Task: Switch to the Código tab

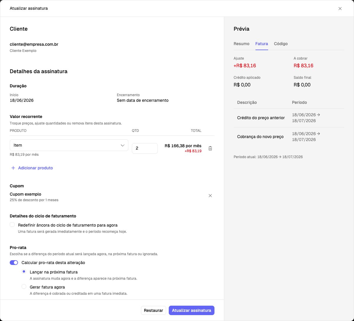Action: click(281, 44)
